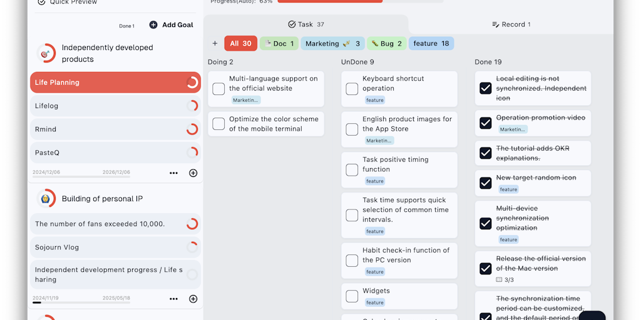Check Task positive timing function
The image size is (641, 320).
352,170
